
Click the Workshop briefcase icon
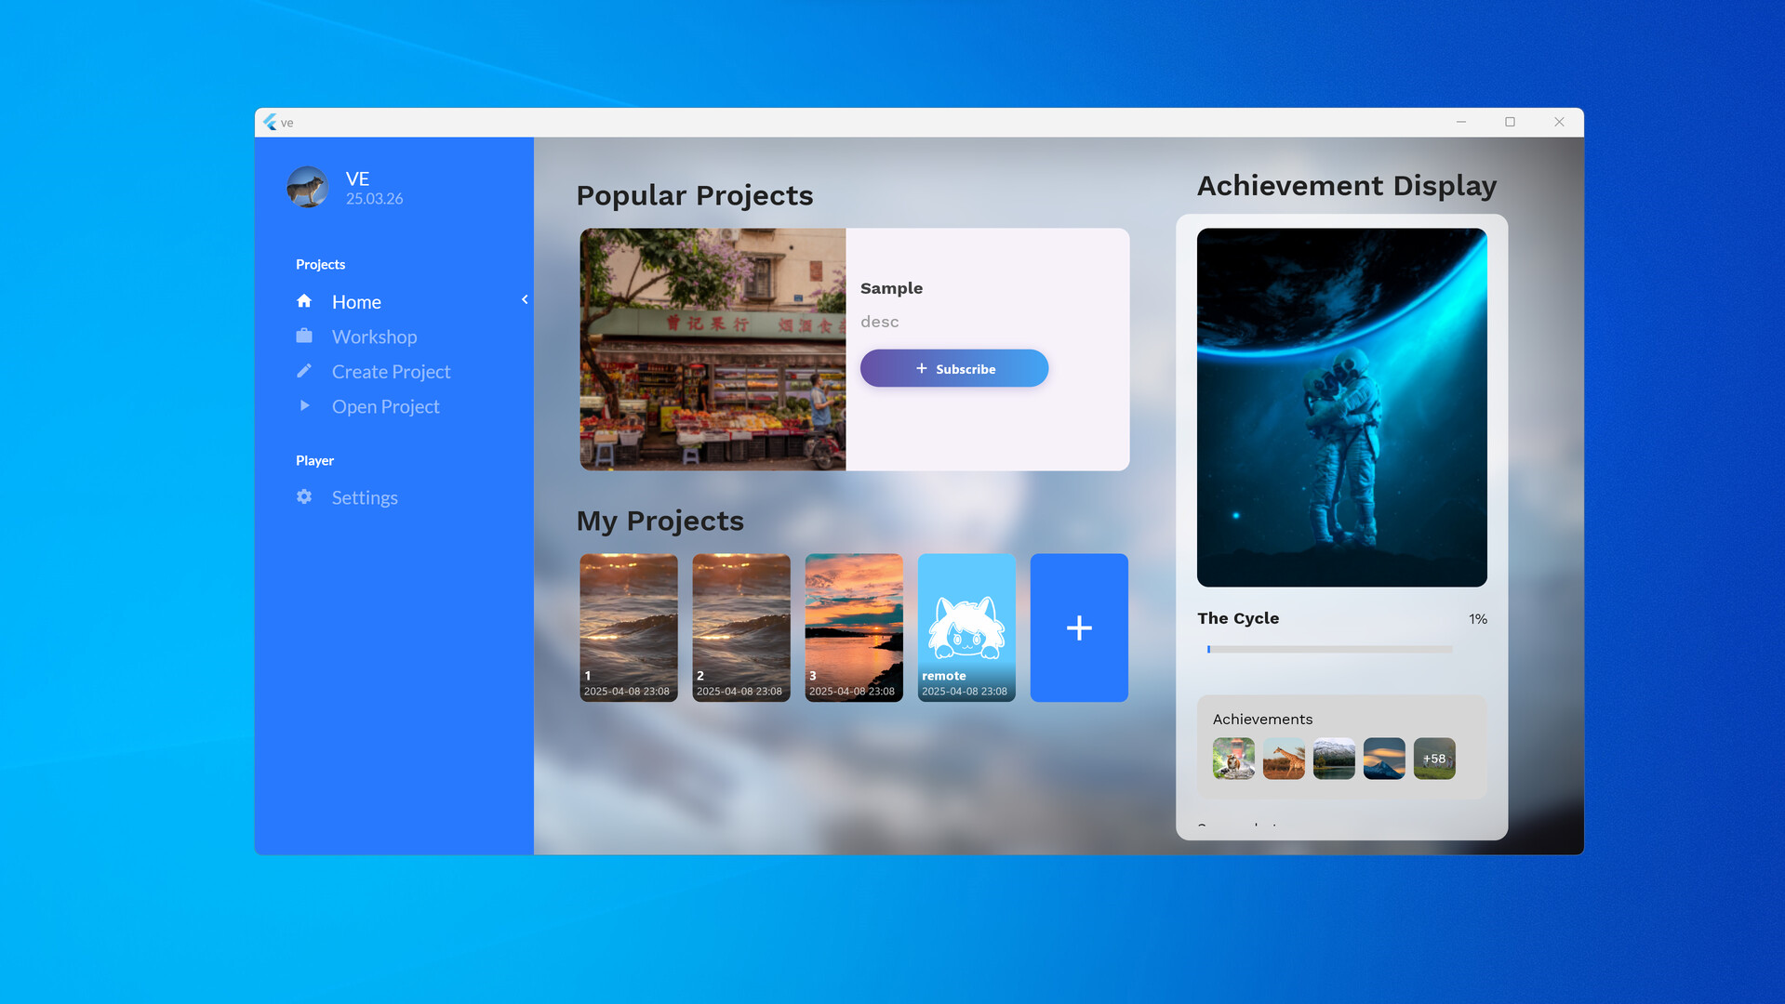304,337
